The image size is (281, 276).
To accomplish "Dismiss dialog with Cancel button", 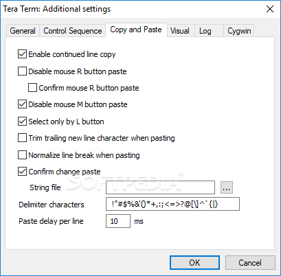I will [x=250, y=262].
